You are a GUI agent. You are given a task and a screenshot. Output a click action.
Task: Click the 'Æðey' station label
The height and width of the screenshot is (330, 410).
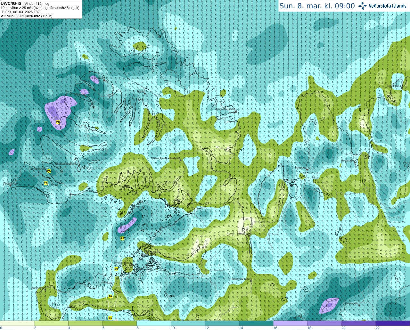(141, 91)
